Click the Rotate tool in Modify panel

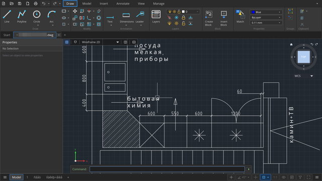(82, 11)
